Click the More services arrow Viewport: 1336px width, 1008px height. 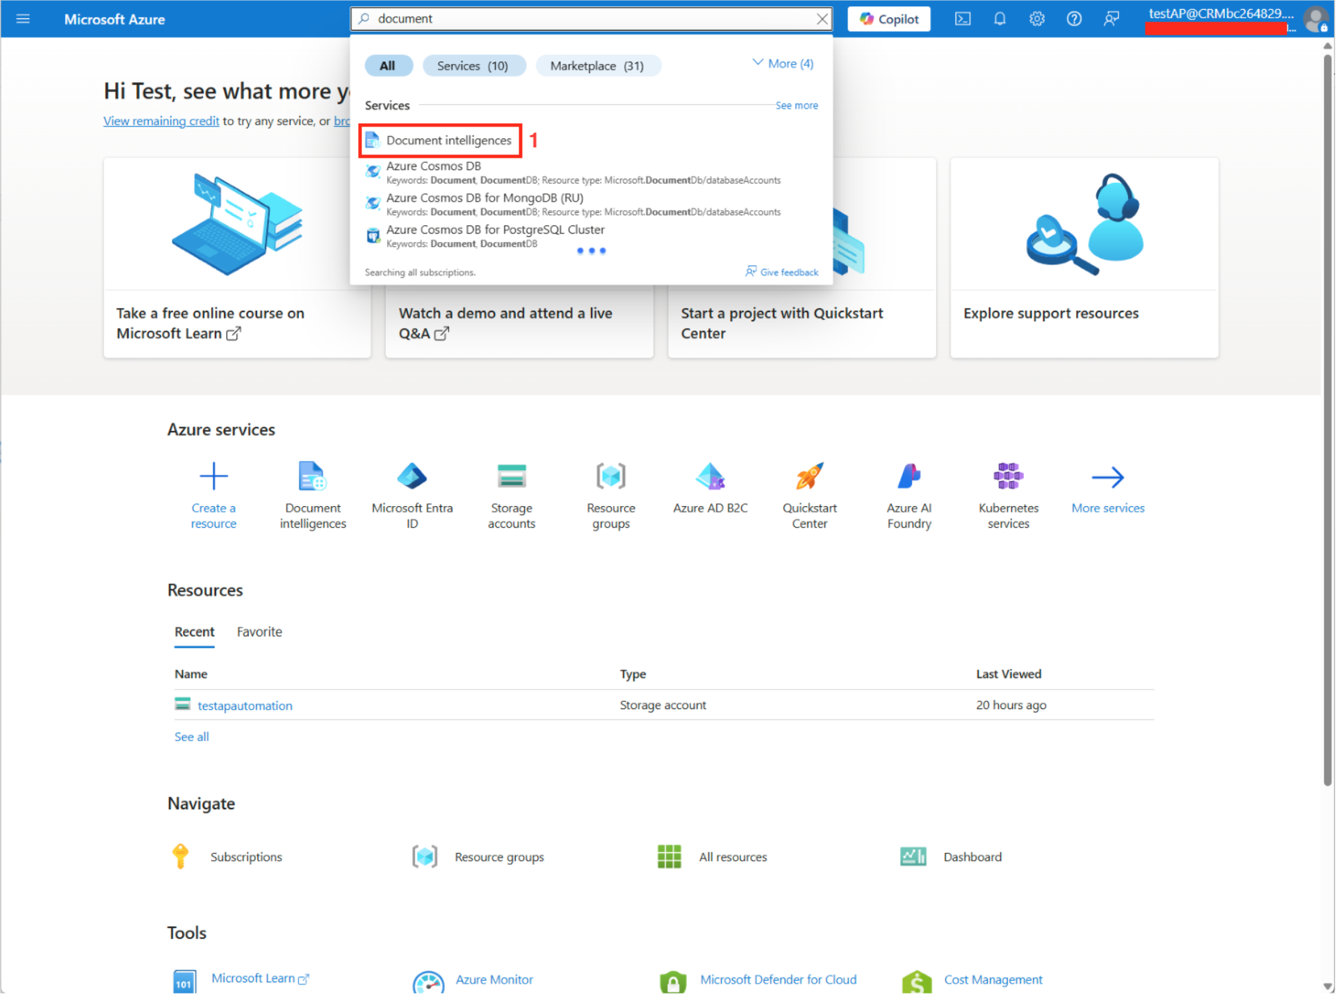point(1107,478)
